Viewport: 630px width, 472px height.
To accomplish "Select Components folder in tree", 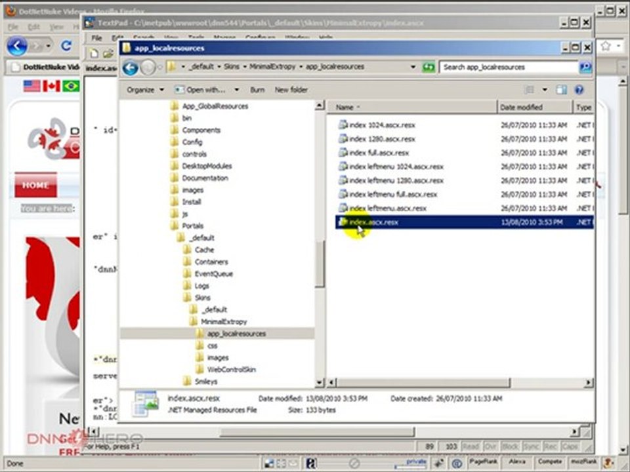I will pos(196,130).
